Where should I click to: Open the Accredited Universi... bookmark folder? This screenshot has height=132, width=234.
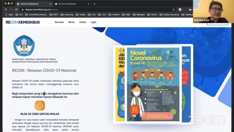[36, 15]
